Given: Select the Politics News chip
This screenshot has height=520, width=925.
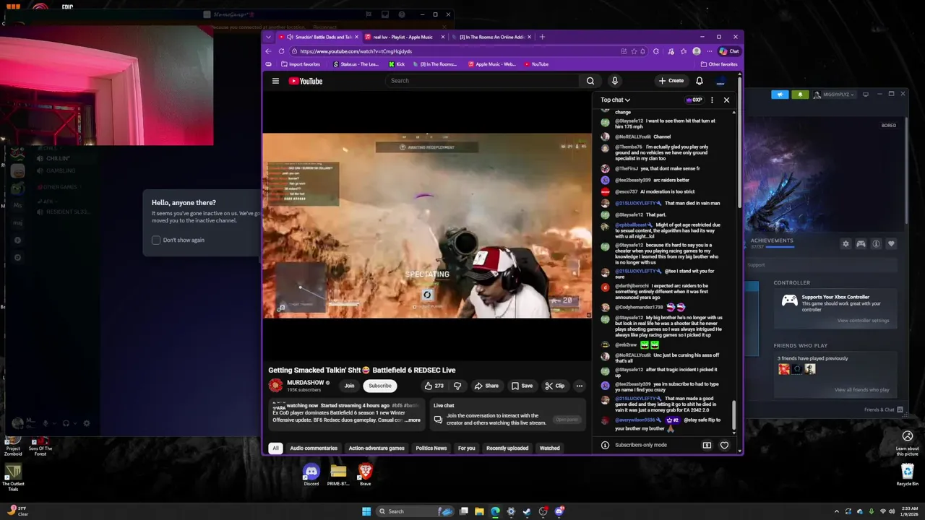Looking at the screenshot, I should (x=431, y=448).
